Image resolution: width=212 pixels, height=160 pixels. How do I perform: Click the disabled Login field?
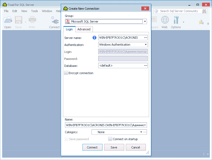[x=123, y=52]
